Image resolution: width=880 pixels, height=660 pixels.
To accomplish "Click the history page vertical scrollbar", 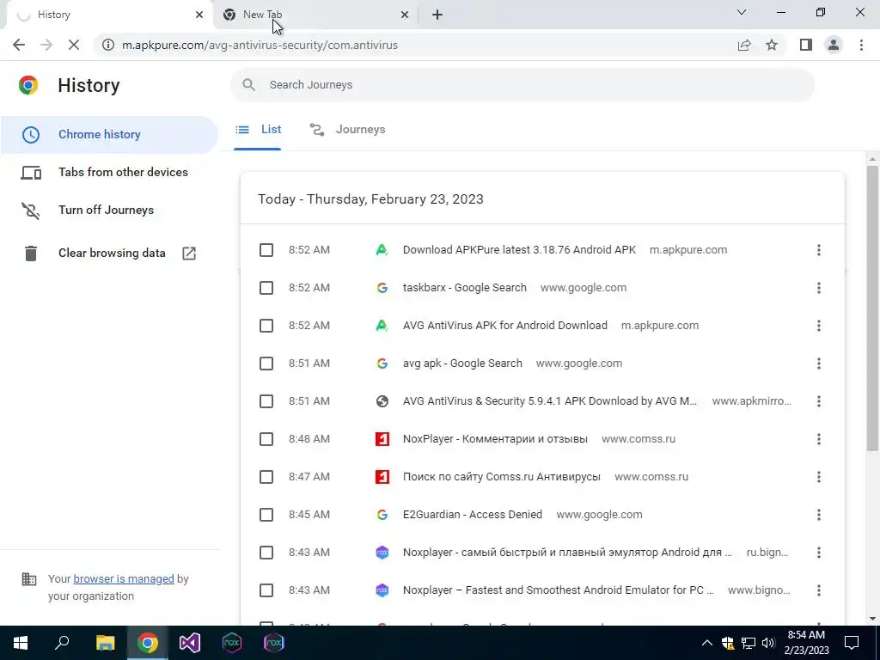I will click(x=872, y=308).
